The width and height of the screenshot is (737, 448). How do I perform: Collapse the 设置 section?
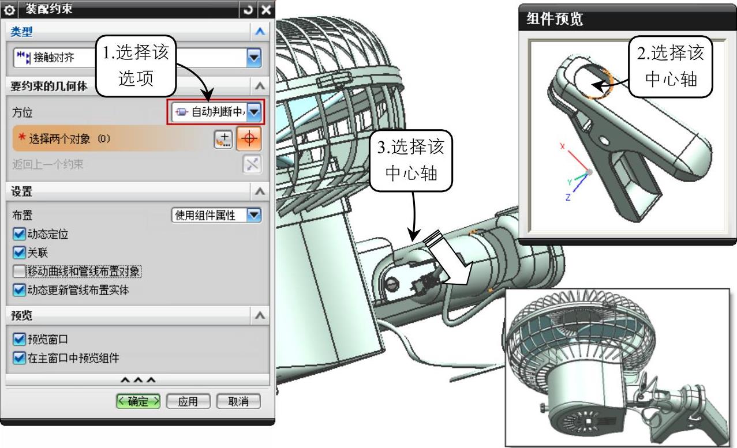pos(260,191)
